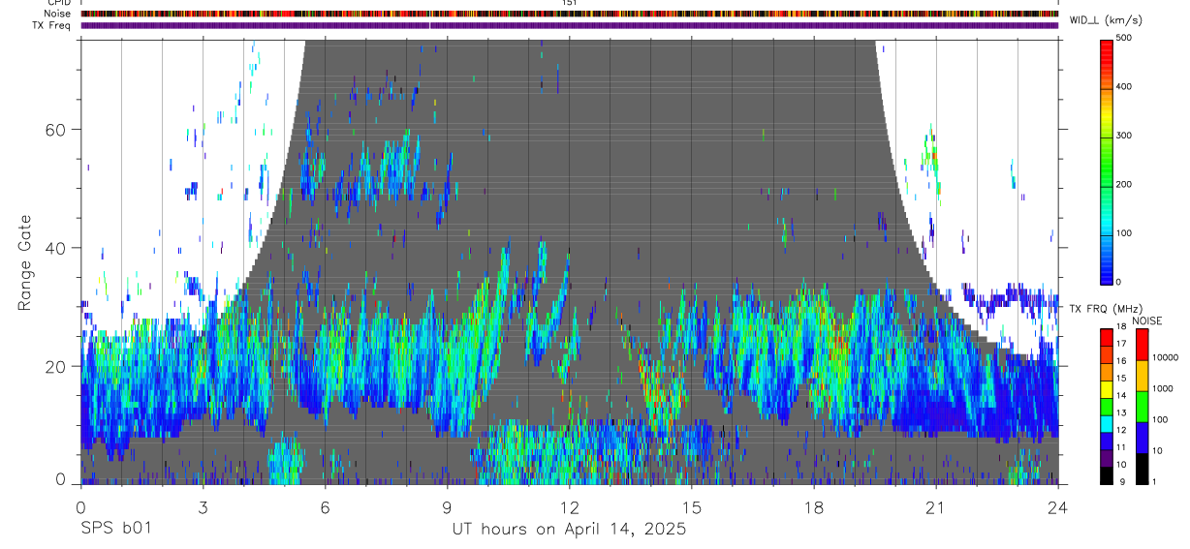This screenshot has width=1190, height=549.
Task: Click the 9 tick on UT hours axis
Action: (x=447, y=506)
